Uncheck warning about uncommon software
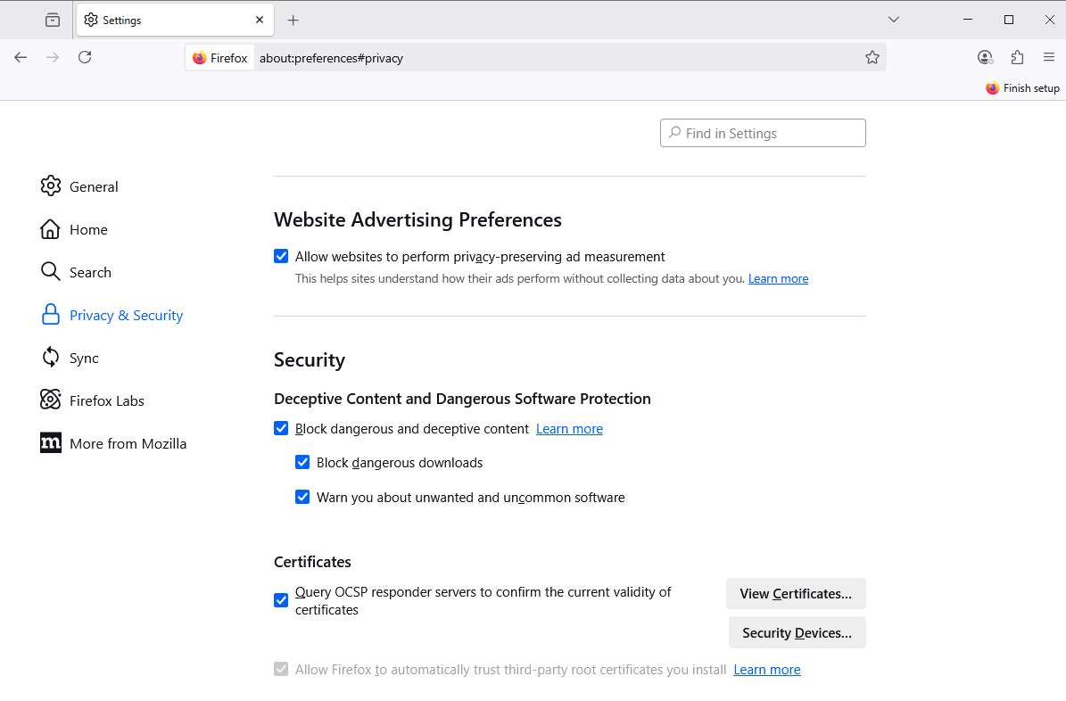Screen dimensions: 1066x701 302,497
